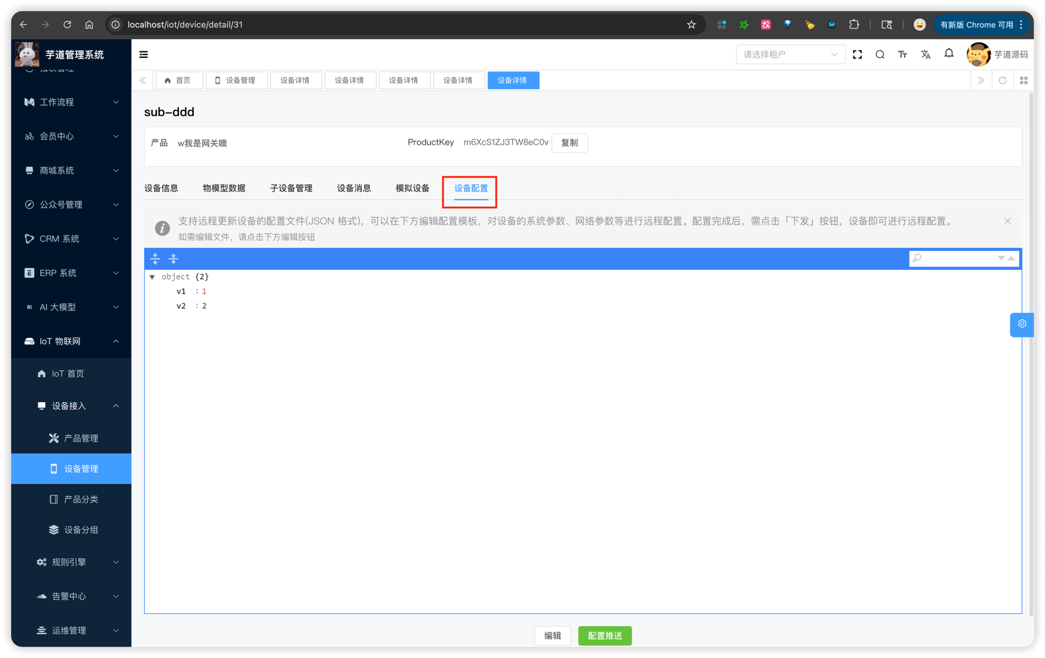Collapse the IoT 物联网 sidebar menu
1045x658 pixels.
coord(71,341)
